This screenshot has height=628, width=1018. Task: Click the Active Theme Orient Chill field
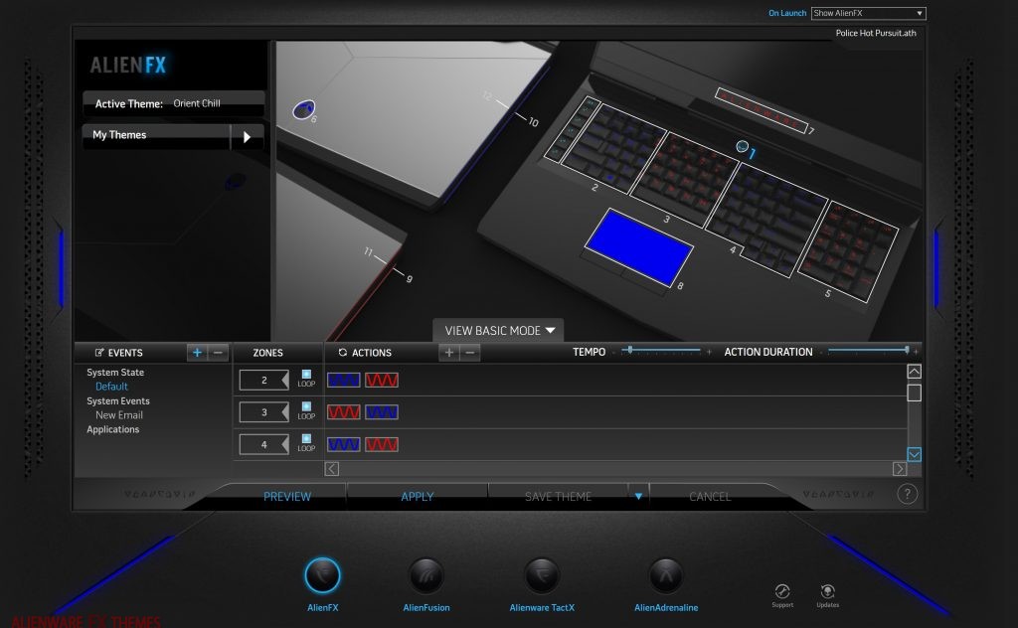tap(173, 103)
